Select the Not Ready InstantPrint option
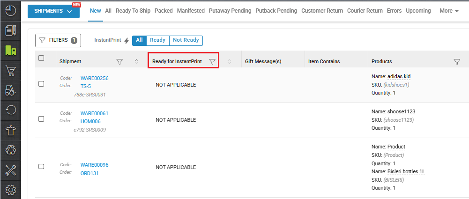This screenshot has width=469, height=199. click(186, 40)
